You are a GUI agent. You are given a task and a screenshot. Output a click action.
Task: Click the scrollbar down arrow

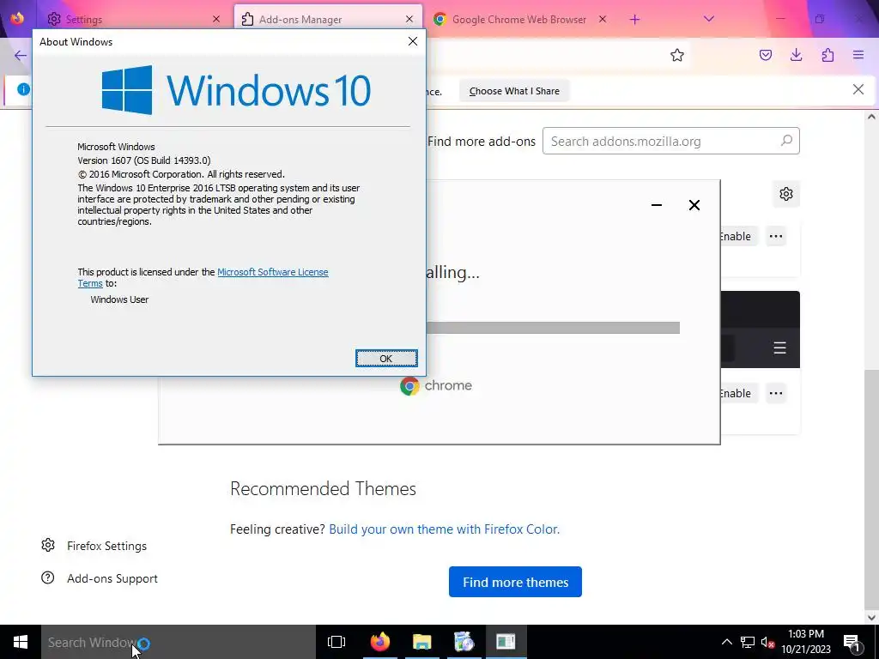(x=870, y=617)
